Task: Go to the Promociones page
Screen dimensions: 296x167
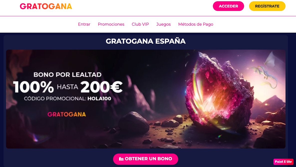Action: [x=111, y=24]
